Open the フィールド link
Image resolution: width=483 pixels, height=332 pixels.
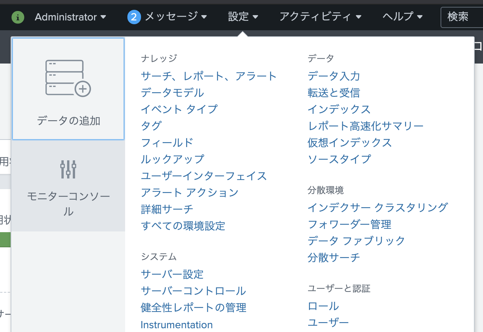click(x=167, y=143)
